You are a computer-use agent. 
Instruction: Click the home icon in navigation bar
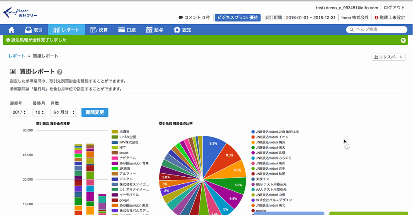(11, 30)
